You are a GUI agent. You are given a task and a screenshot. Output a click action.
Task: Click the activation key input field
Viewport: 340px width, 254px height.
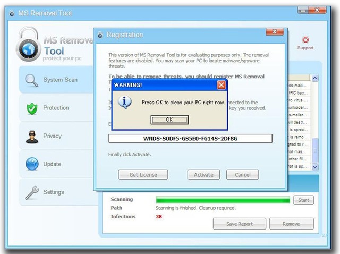[190, 138]
